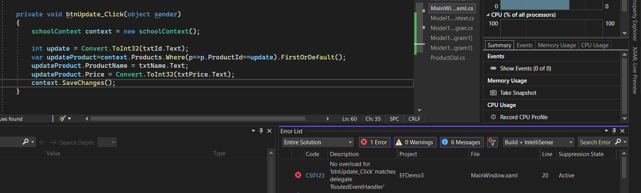Open the ProductDal.cs file tab
Viewport: 641px width, 193px height.
(x=448, y=58)
